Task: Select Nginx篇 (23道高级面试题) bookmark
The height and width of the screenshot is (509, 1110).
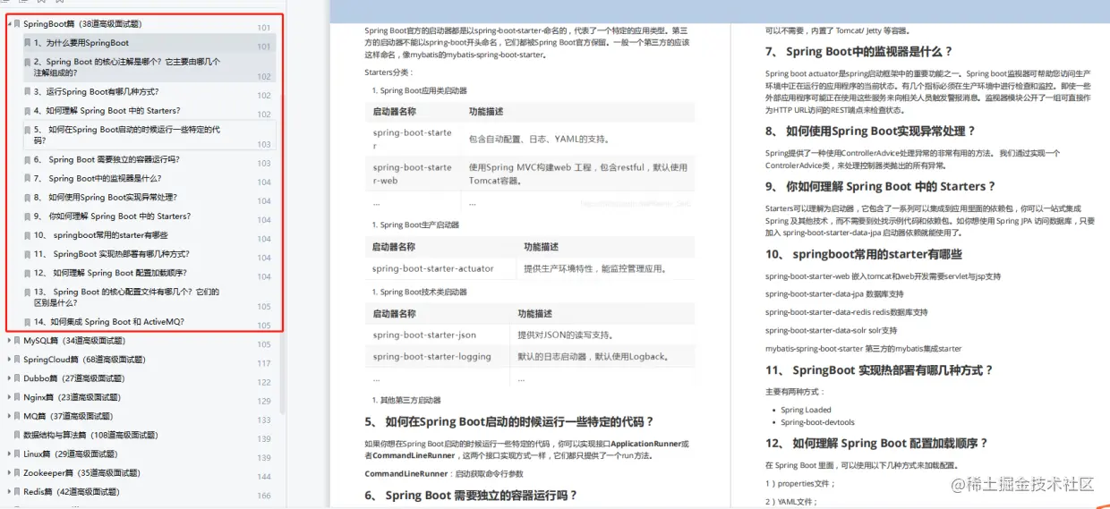Action: point(72,397)
